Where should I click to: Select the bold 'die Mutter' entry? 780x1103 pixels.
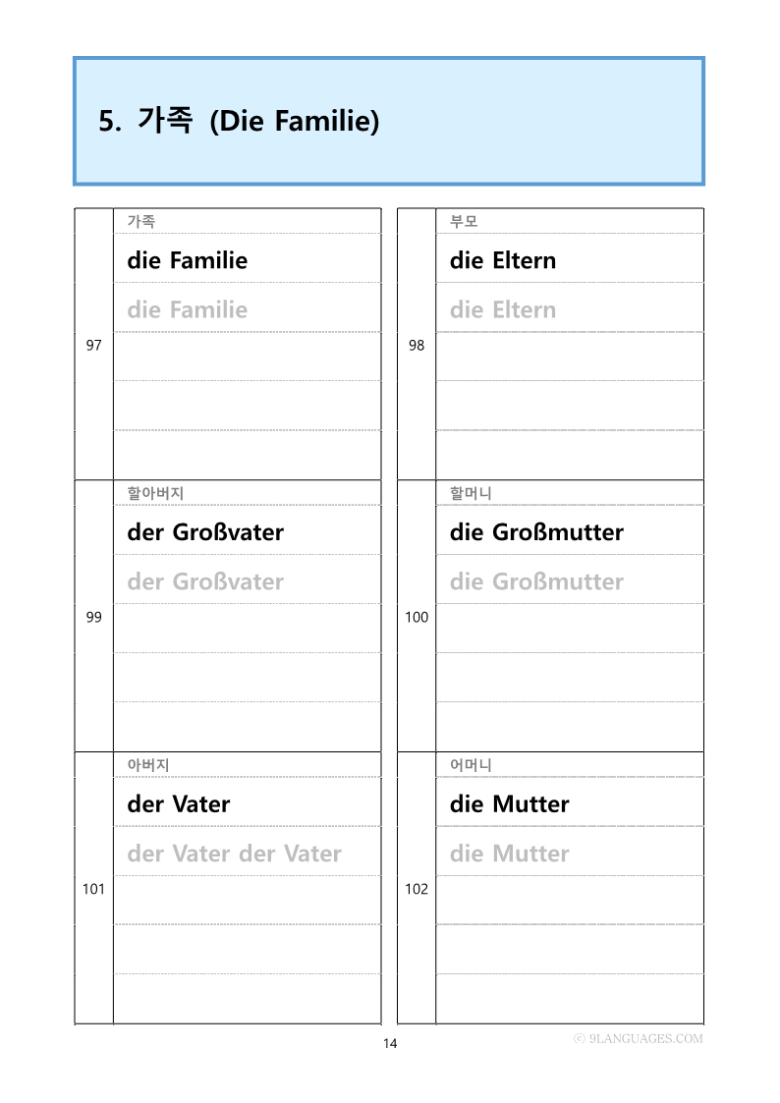click(509, 804)
